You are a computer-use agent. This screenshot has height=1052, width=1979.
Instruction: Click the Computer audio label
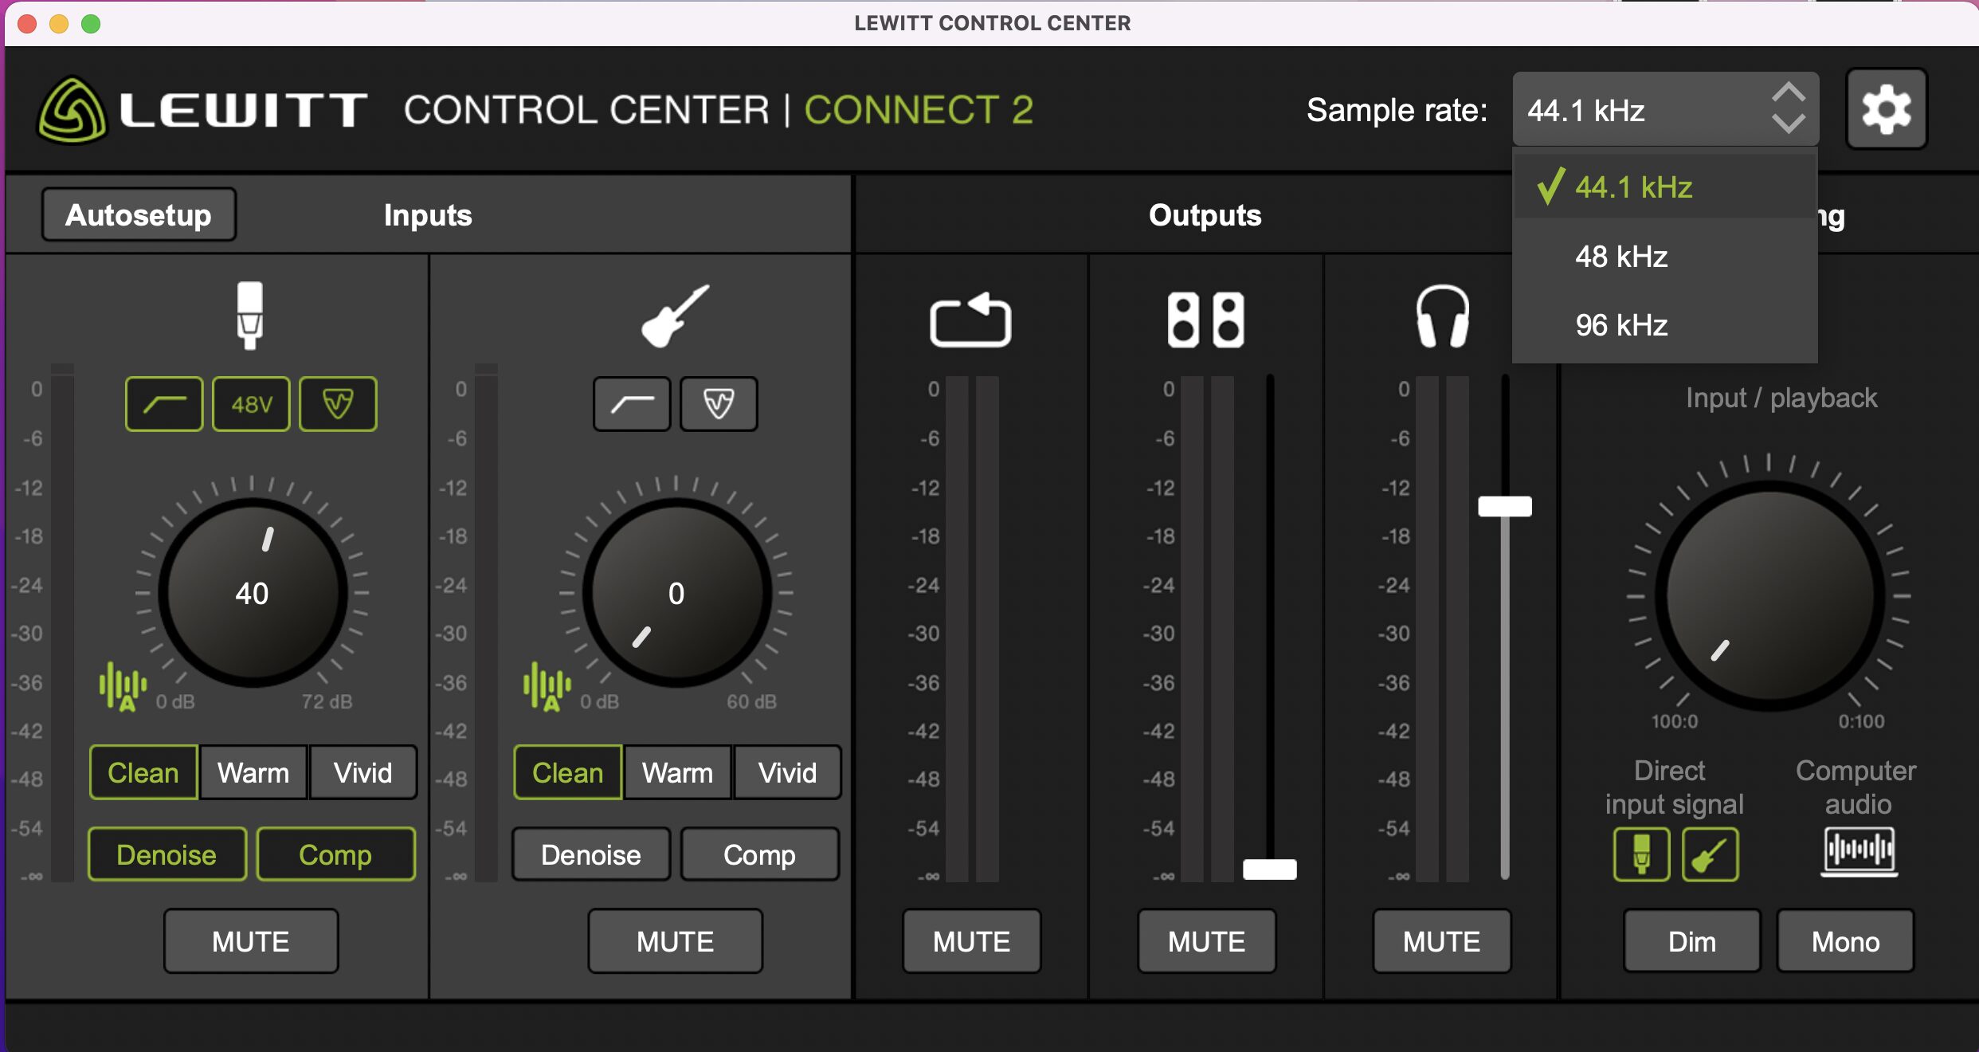1856,787
